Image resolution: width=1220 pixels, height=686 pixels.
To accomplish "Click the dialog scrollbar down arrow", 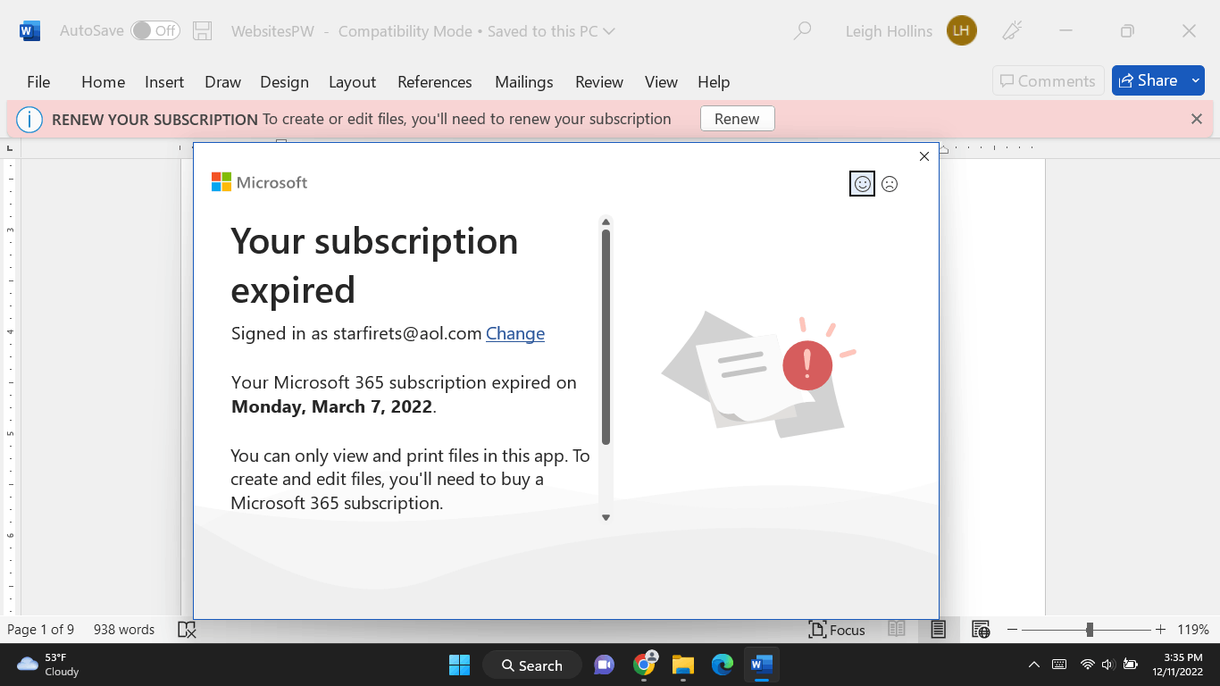I will [x=606, y=516].
